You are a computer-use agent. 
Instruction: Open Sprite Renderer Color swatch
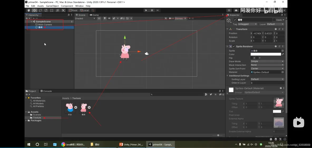266,54
